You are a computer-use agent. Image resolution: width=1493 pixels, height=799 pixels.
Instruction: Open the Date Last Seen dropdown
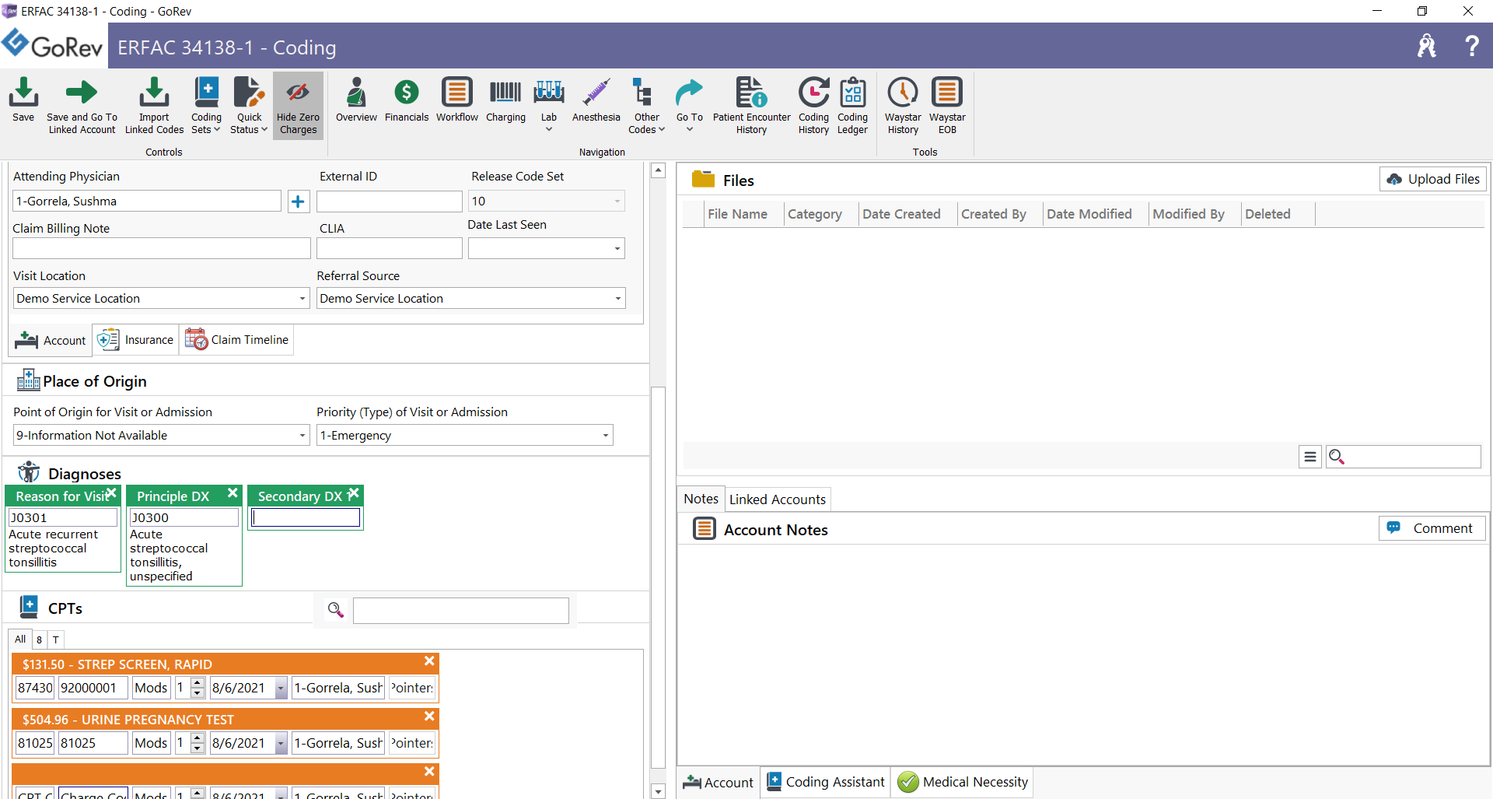click(x=617, y=249)
